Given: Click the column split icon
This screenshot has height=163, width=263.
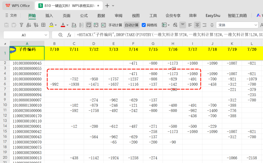Looking at the screenshot, I should 81,25.
